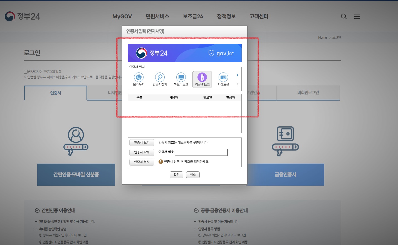The height and width of the screenshot is (245, 398).
Task: Click the warning icon beside 인증서 선택 message
Action: pos(160,162)
